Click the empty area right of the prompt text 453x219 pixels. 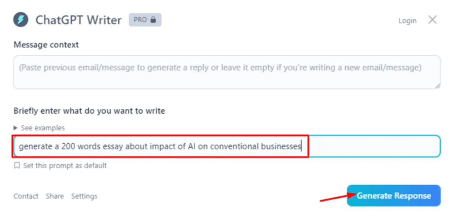[x=374, y=146]
